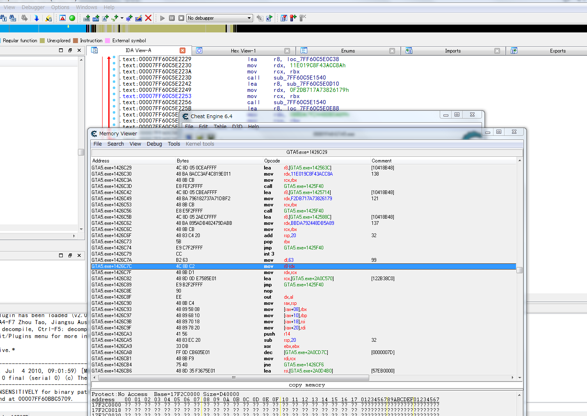Click the Imports tab icon
Viewport: 587px width, 416px height.
[409, 50]
